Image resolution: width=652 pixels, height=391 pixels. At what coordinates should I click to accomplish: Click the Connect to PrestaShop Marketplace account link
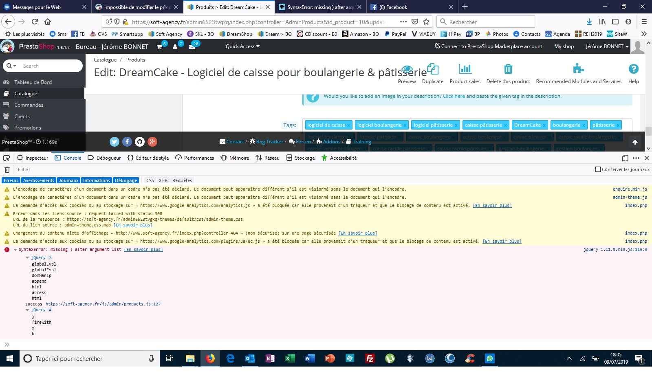point(488,46)
